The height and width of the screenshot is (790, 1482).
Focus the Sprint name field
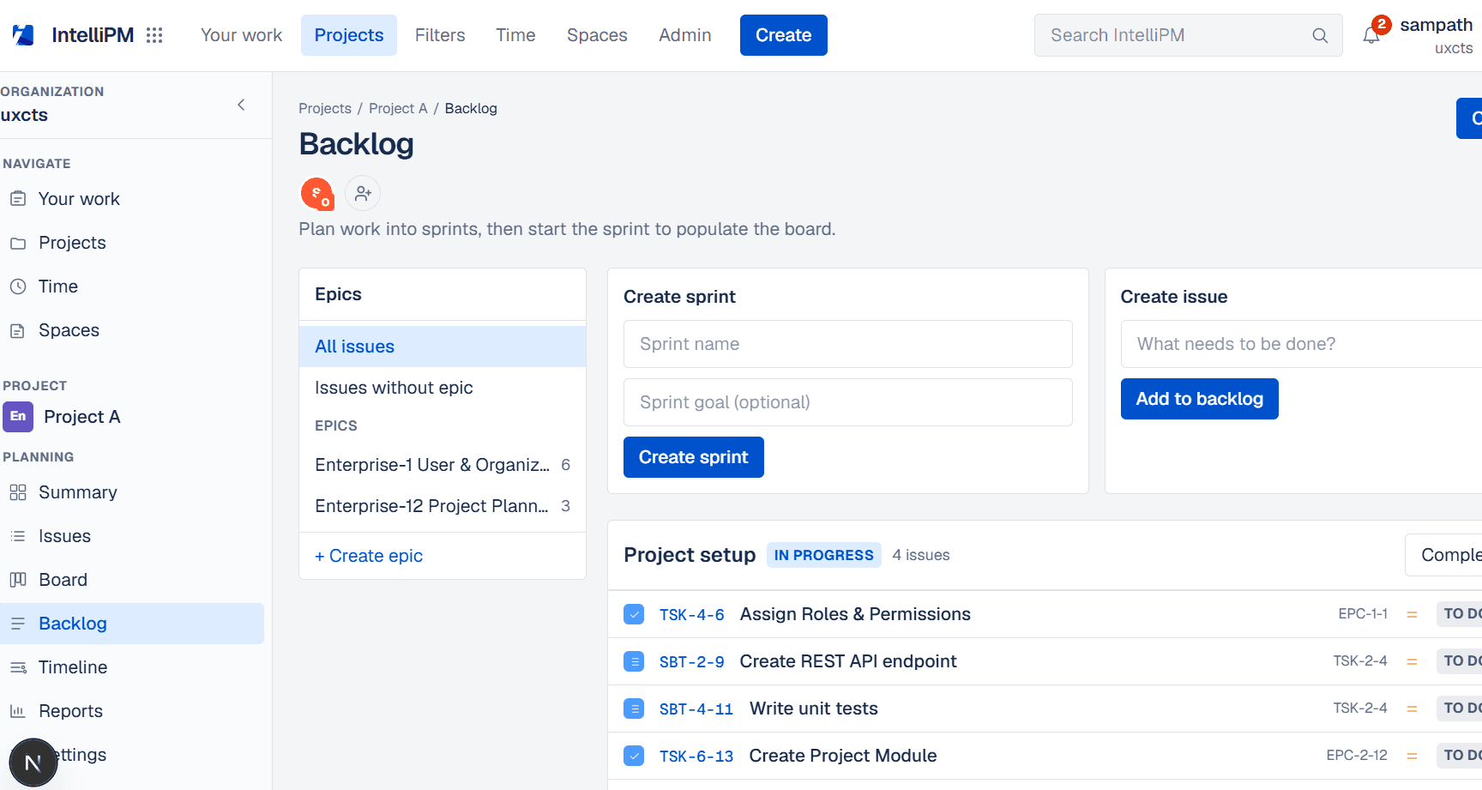click(x=848, y=344)
